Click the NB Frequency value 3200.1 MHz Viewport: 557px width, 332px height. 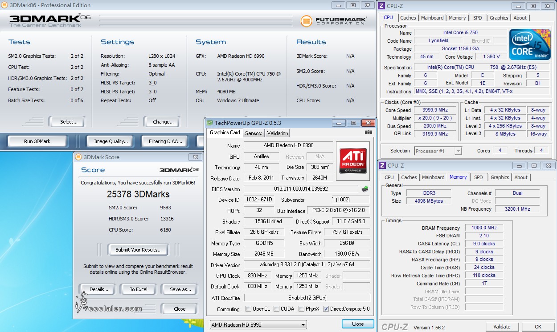pos(517,209)
